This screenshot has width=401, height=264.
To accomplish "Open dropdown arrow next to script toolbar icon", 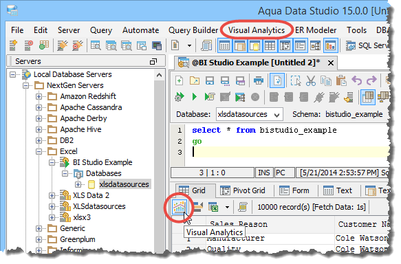I will click(x=189, y=46).
